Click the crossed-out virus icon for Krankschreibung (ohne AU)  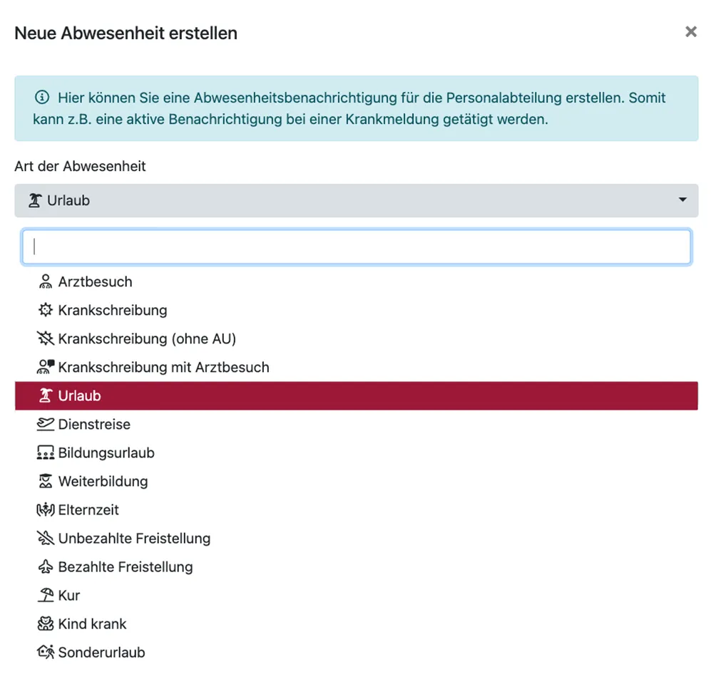coord(46,339)
